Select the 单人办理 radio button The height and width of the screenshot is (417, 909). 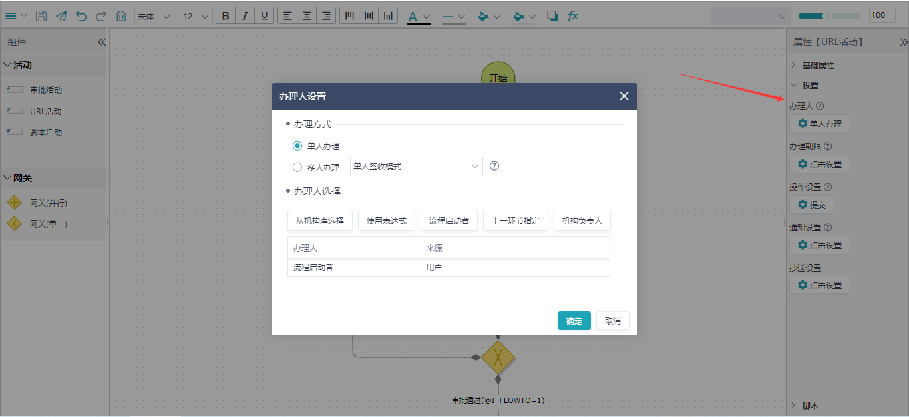297,146
